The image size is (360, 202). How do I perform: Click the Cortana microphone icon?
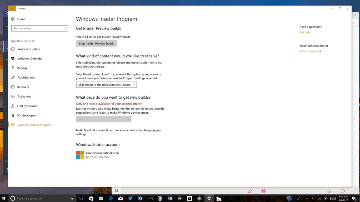(72, 198)
